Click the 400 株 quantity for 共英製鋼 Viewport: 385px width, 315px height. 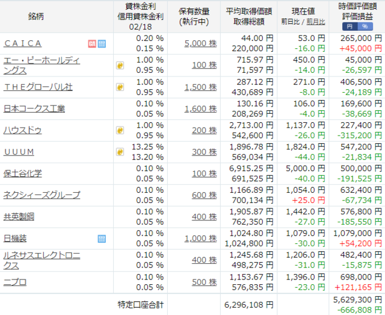pos(205,217)
